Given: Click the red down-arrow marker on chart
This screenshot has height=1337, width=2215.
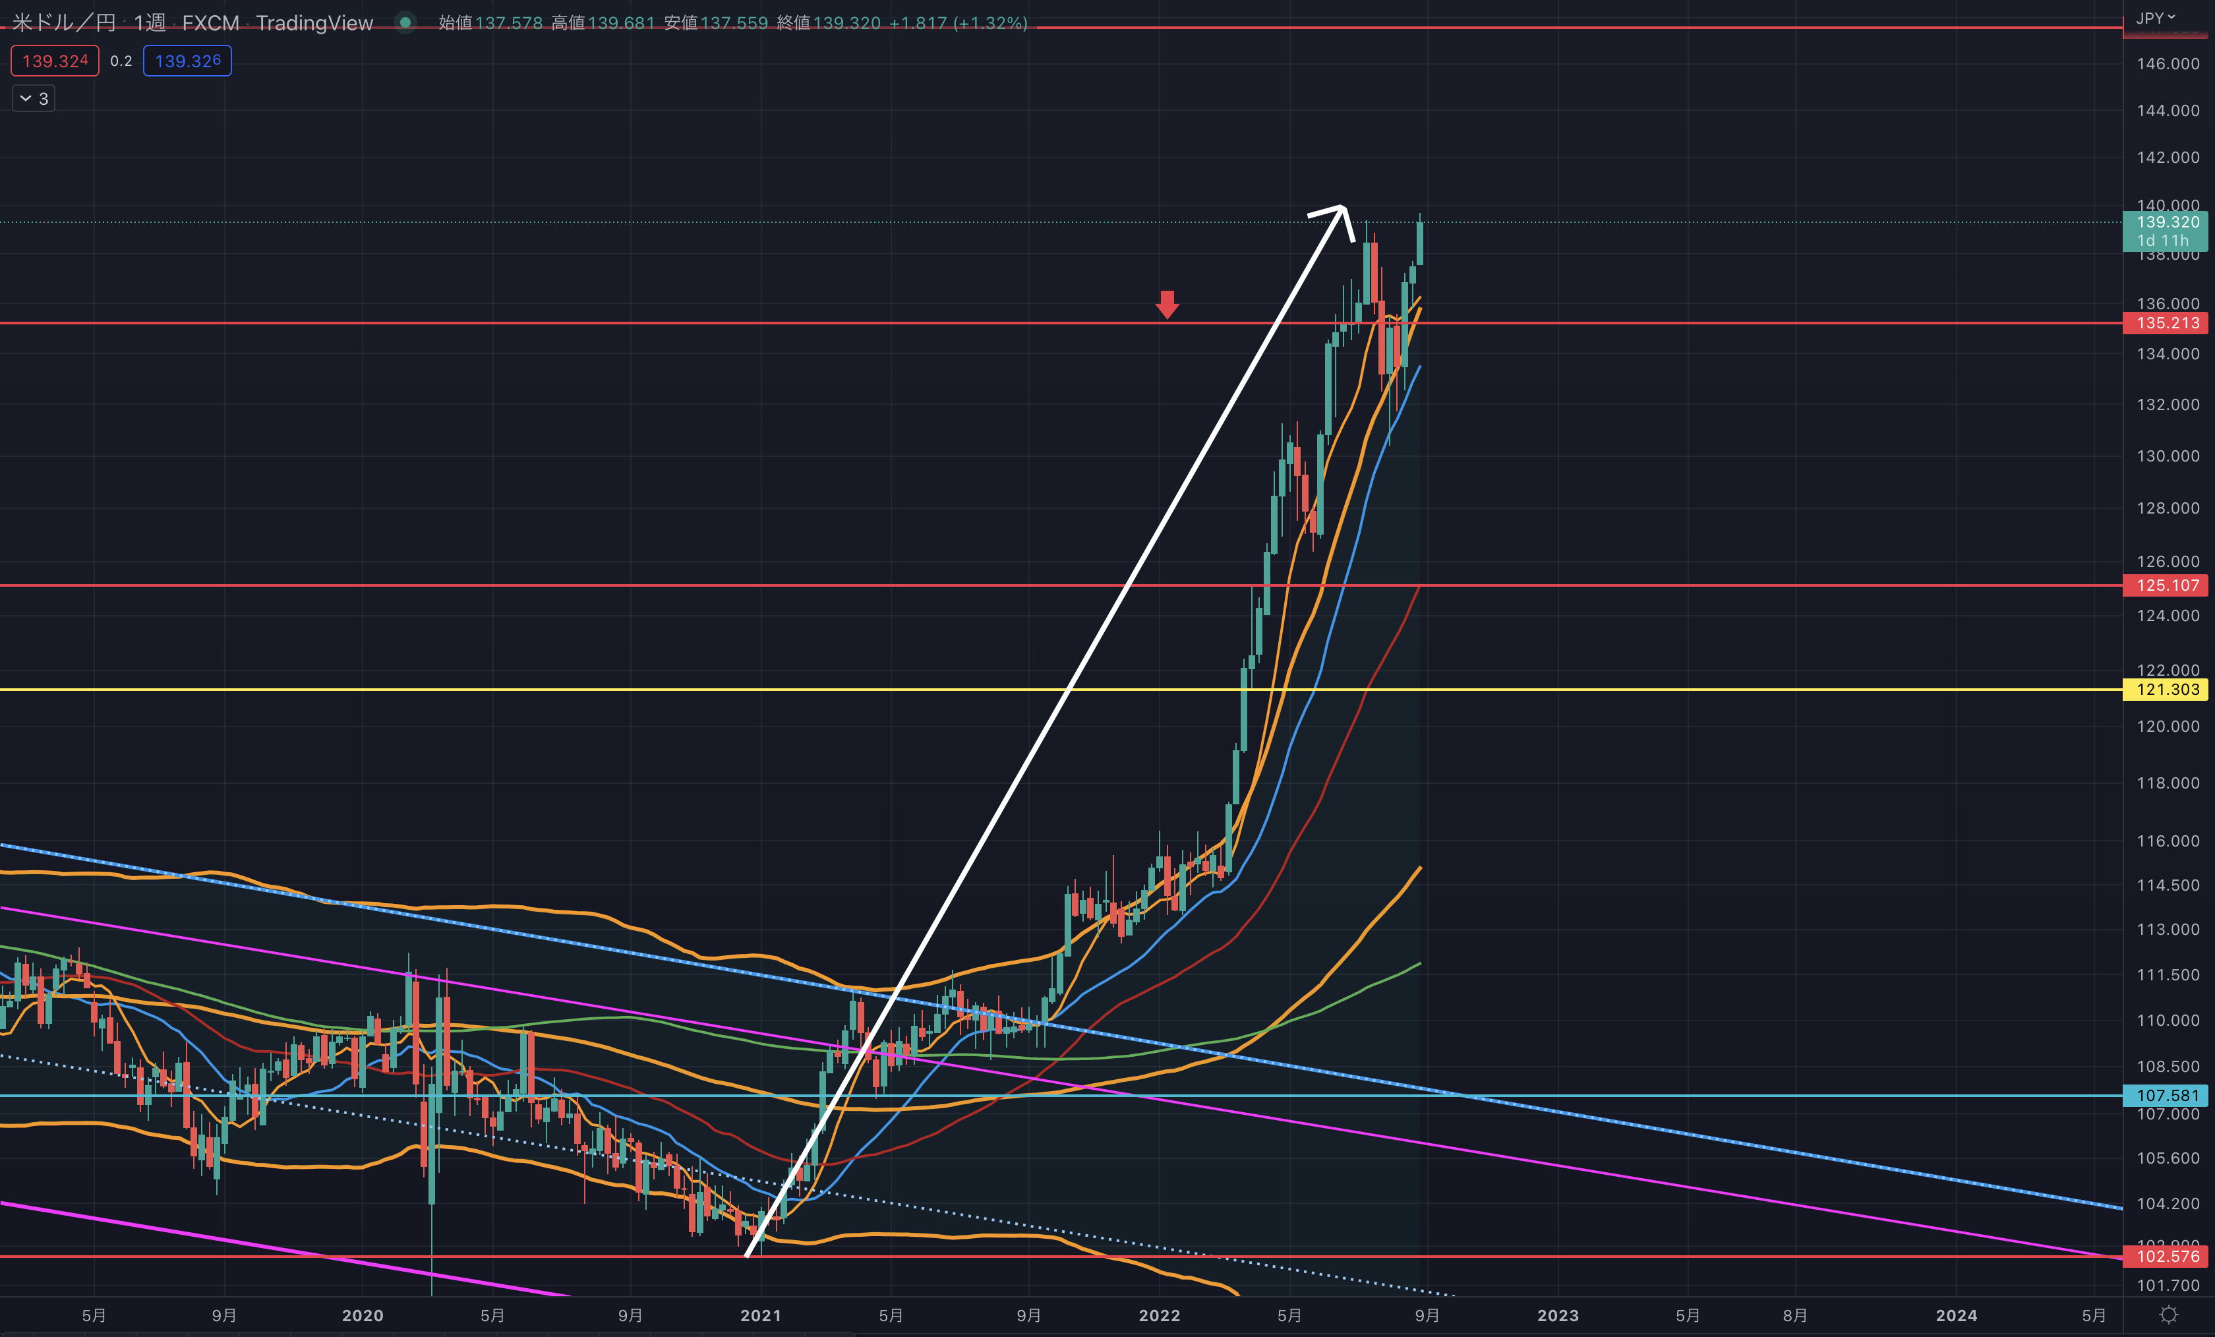Looking at the screenshot, I should (1167, 305).
